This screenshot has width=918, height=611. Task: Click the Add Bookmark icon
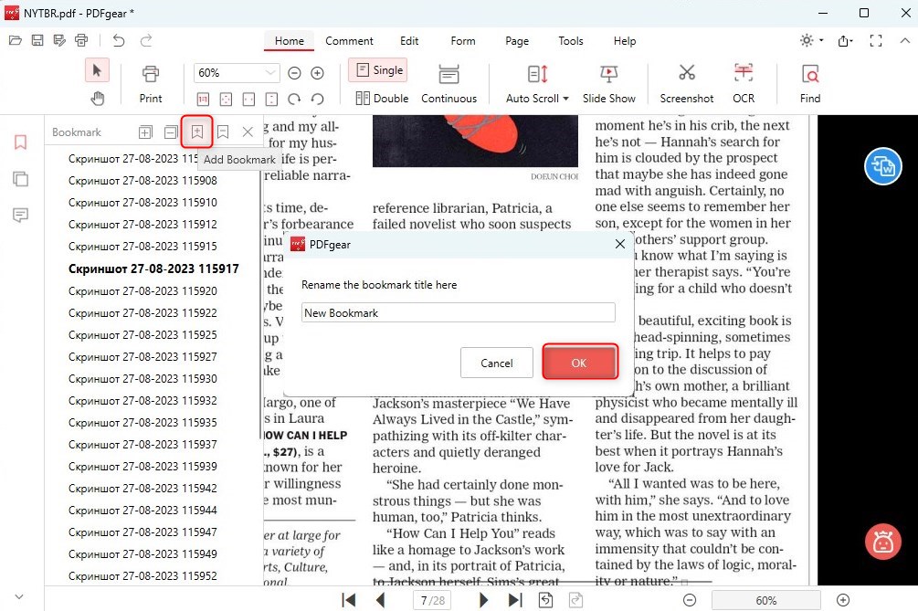196,132
